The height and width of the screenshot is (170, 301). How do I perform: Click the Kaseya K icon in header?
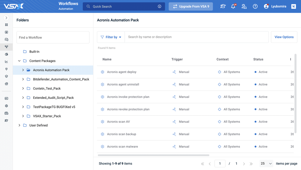(293, 6)
